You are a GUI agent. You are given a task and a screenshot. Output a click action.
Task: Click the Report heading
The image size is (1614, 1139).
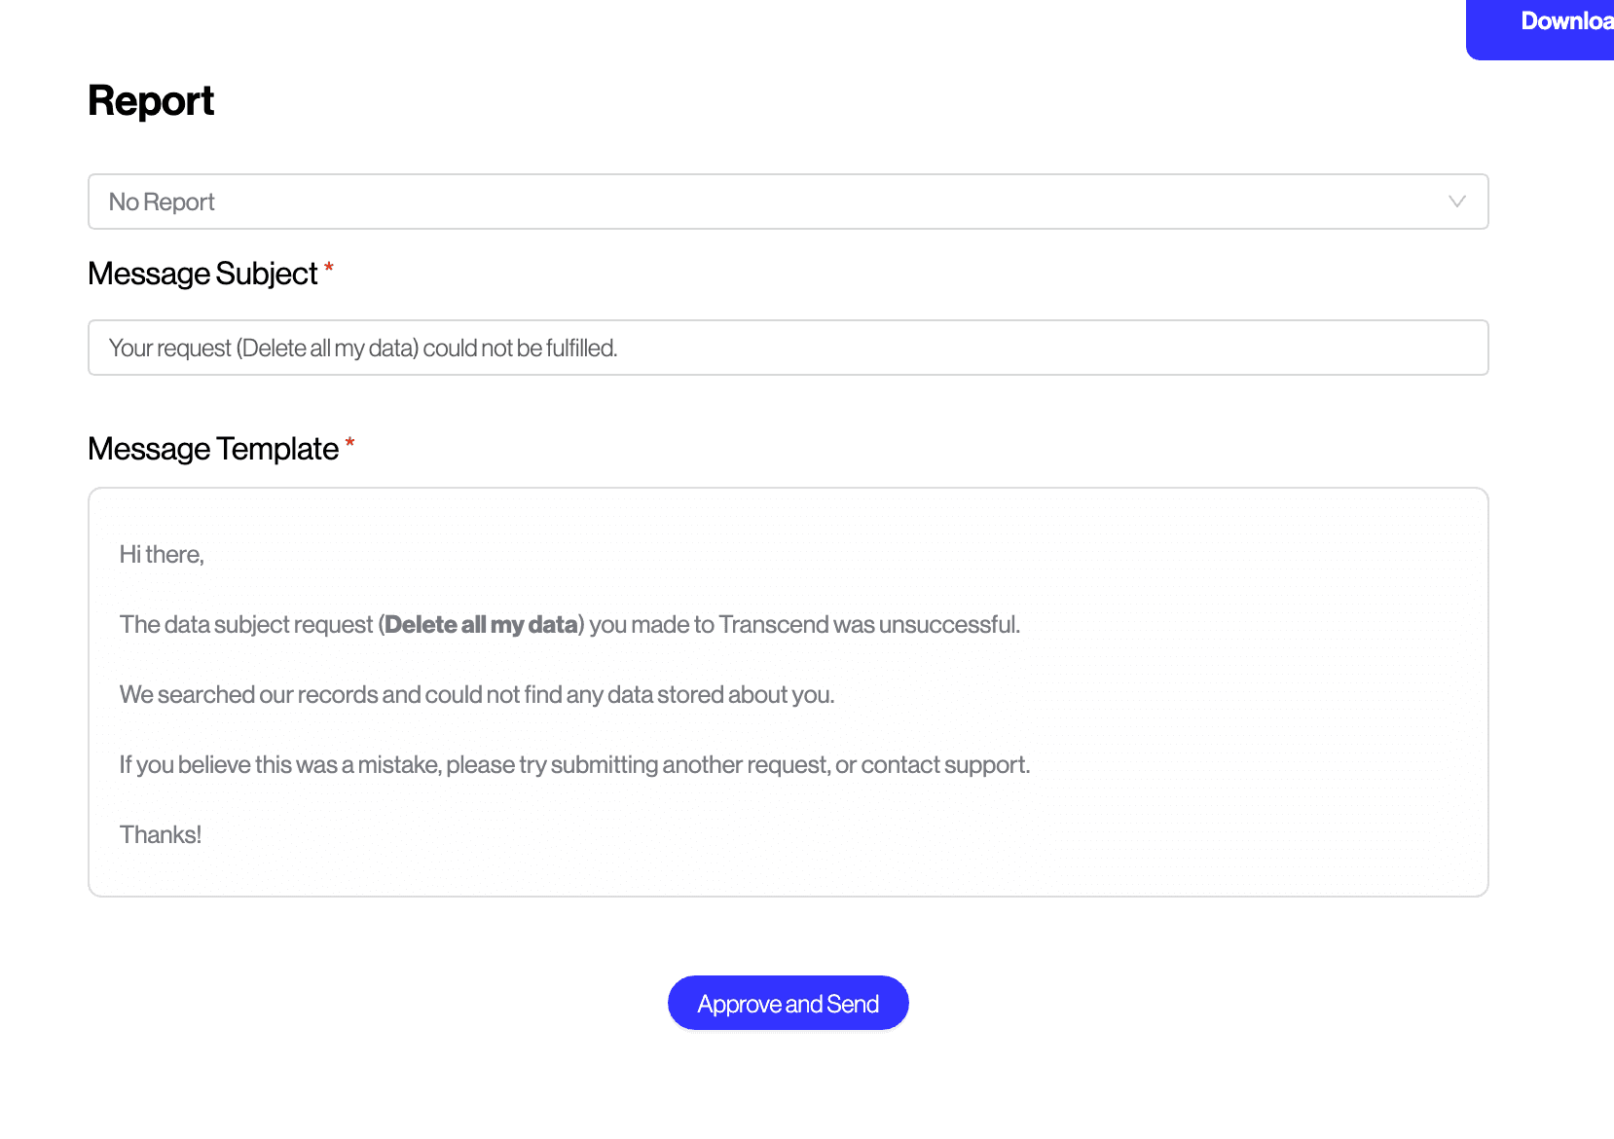pos(151,101)
